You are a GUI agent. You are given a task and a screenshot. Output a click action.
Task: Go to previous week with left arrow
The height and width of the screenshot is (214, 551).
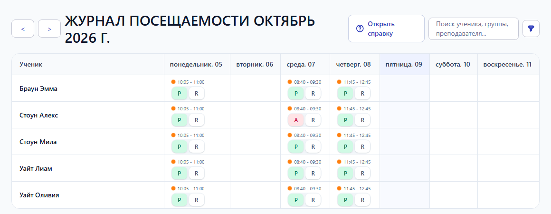click(23, 29)
